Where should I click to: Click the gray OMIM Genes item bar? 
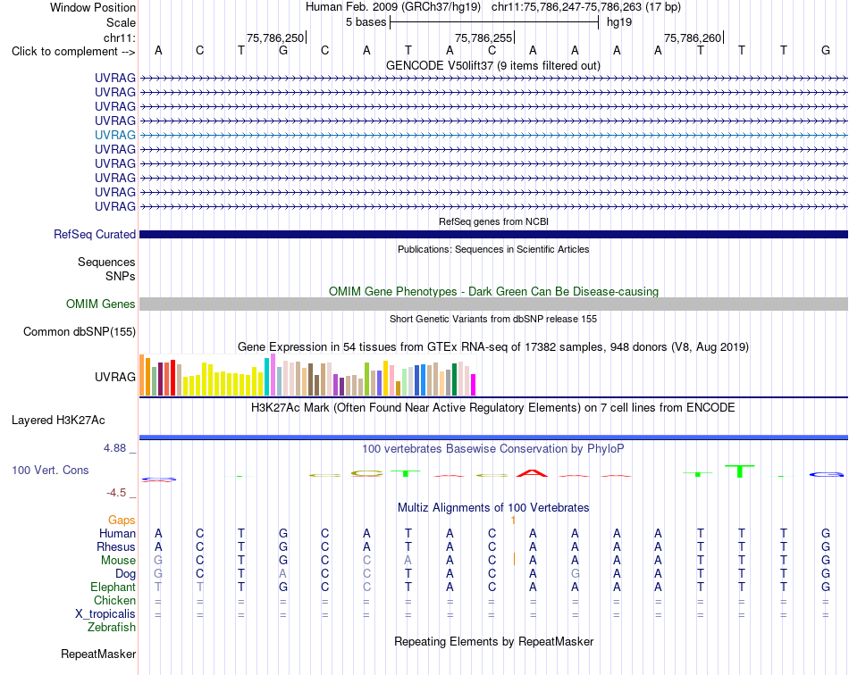(x=493, y=304)
